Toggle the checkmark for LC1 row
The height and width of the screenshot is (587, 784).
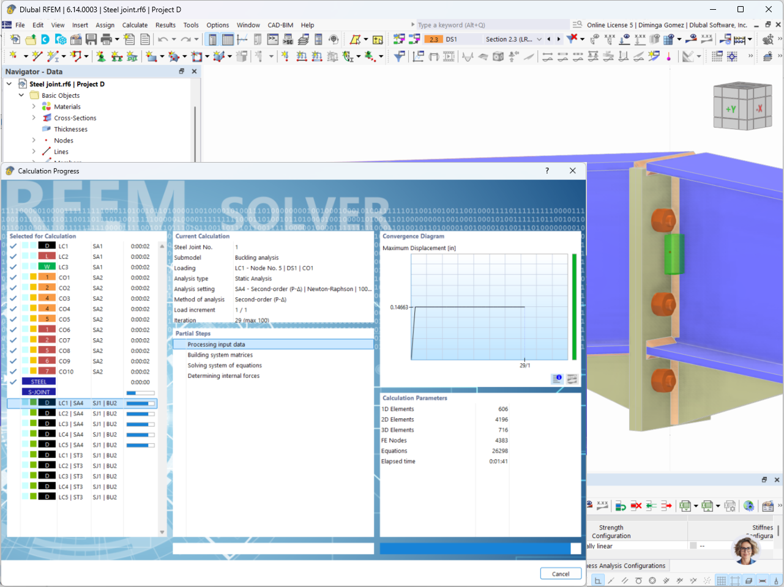click(13, 246)
